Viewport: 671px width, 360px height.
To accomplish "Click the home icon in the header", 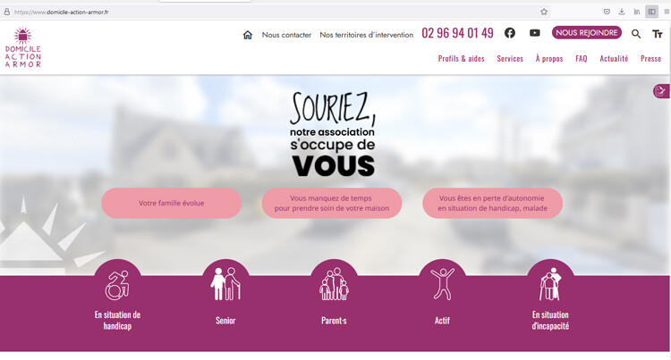I will tap(248, 35).
